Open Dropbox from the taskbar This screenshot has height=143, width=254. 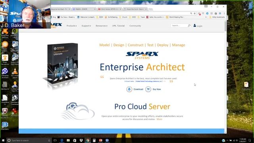pyautogui.click(x=81, y=140)
